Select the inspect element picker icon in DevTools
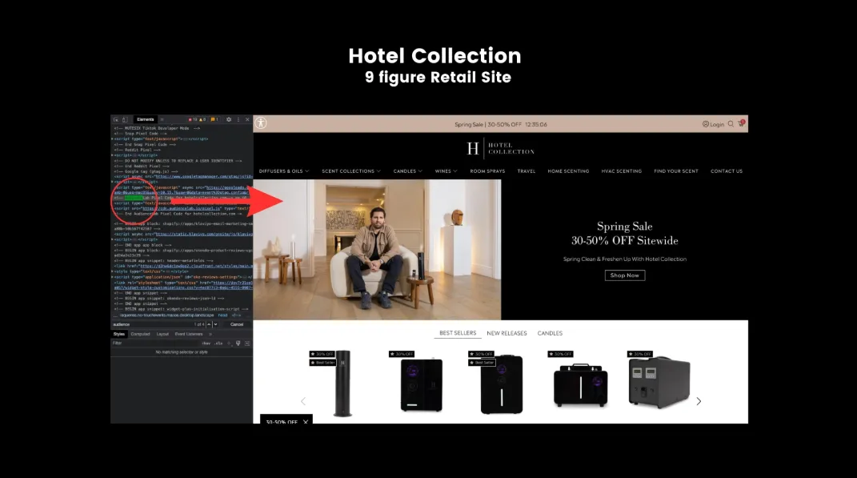The height and width of the screenshot is (478, 857). pos(116,119)
